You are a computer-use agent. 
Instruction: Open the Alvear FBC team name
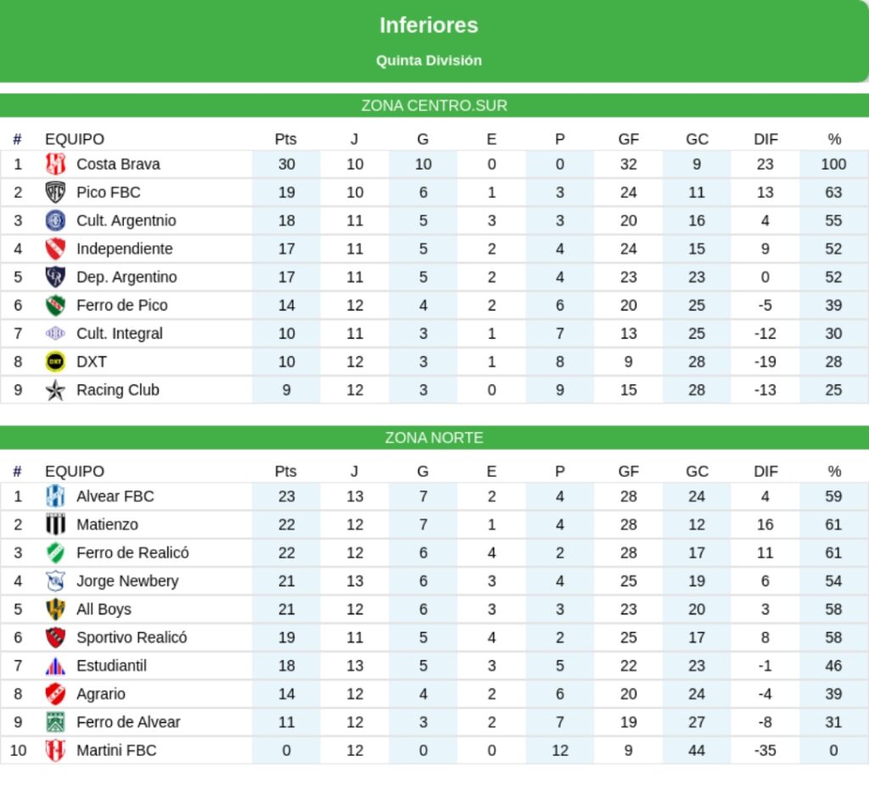pyautogui.click(x=115, y=496)
